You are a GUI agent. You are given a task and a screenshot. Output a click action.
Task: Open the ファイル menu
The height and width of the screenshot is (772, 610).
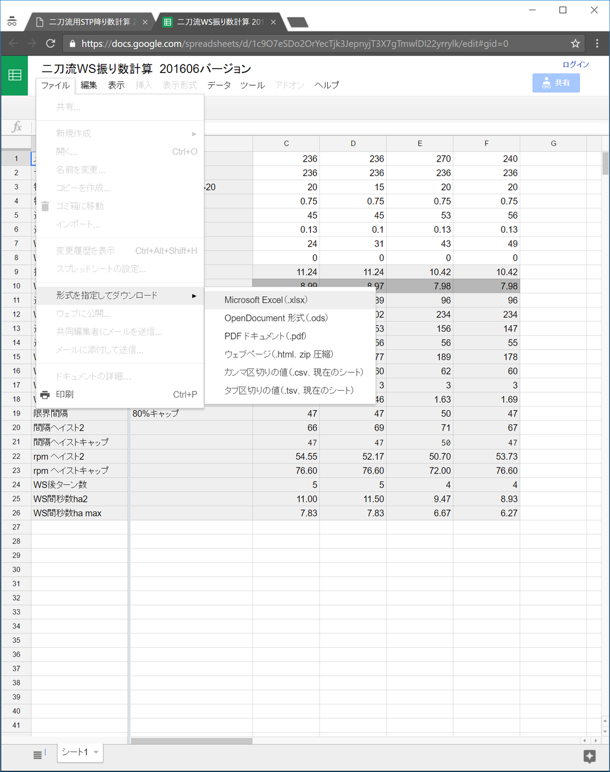coord(55,85)
